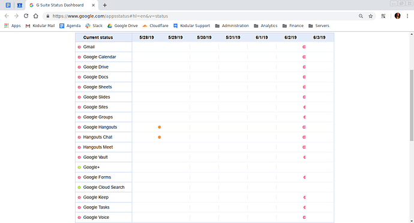Click the browser forward arrow
Image resolution: width=414 pixels, height=223 pixels.
[16, 16]
